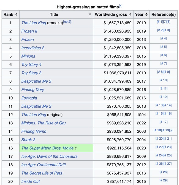Open the Despicable Me 3 link
Viewport: 179px width, 185px height.
tap(36, 81)
